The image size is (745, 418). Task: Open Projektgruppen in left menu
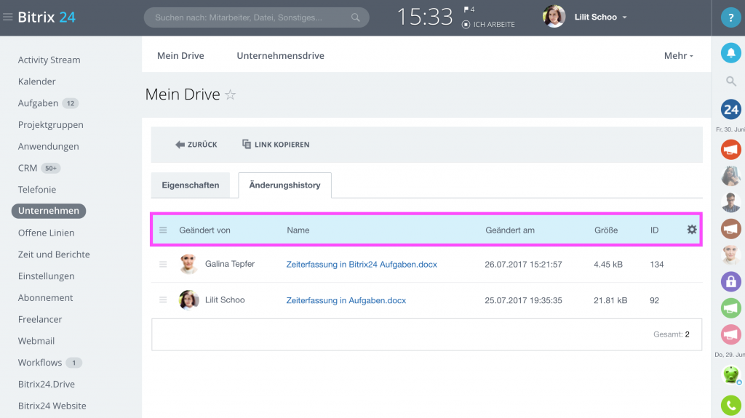[x=50, y=125]
